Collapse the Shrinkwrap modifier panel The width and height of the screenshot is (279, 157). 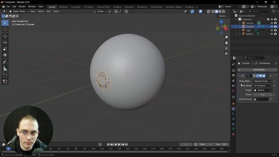[239, 76]
